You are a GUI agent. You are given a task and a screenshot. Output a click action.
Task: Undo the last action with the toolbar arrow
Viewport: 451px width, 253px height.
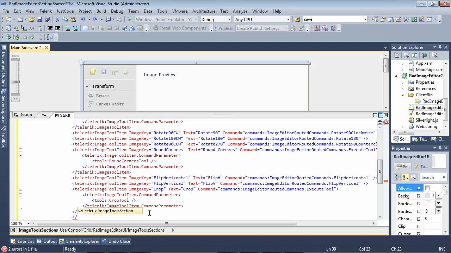pyautogui.click(x=83, y=20)
